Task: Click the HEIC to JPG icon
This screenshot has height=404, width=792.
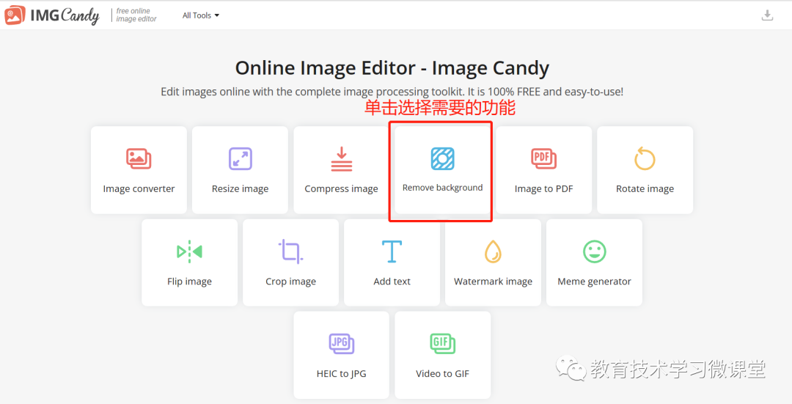Action: pos(342,343)
